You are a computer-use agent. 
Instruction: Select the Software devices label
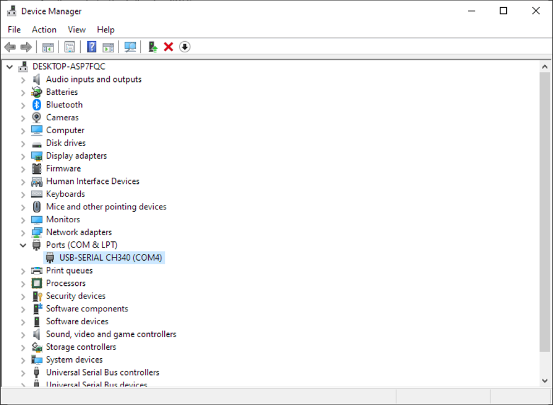(77, 321)
